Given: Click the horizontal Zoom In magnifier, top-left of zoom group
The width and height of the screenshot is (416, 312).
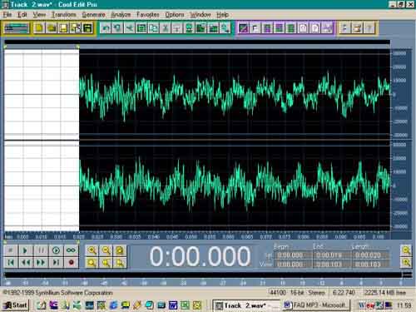Looking at the screenshot, I should [92, 250].
